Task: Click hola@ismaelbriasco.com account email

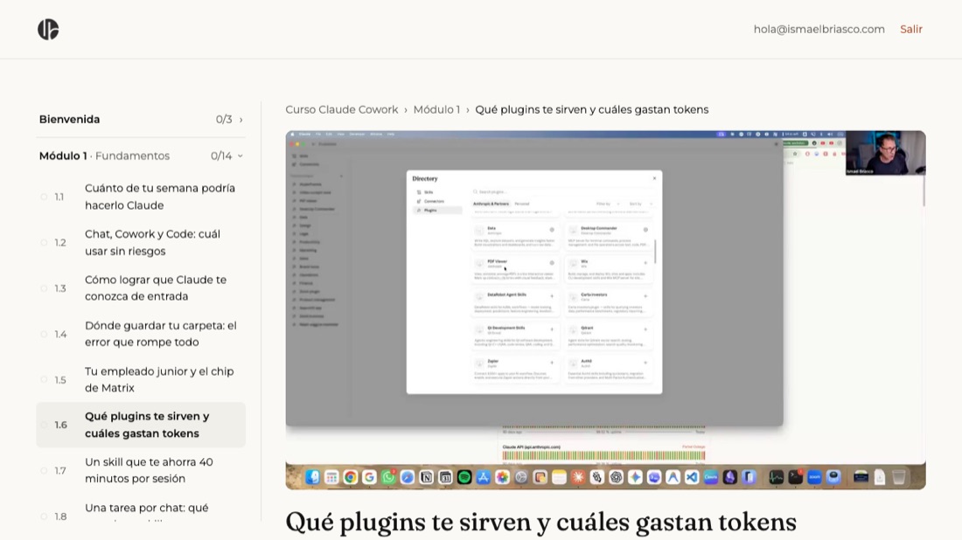Action: click(819, 30)
